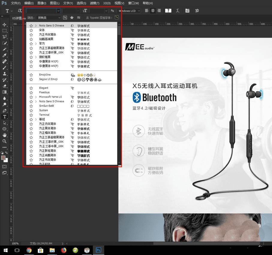Select the Hand tool
272x255 pixels.
tap(4, 135)
